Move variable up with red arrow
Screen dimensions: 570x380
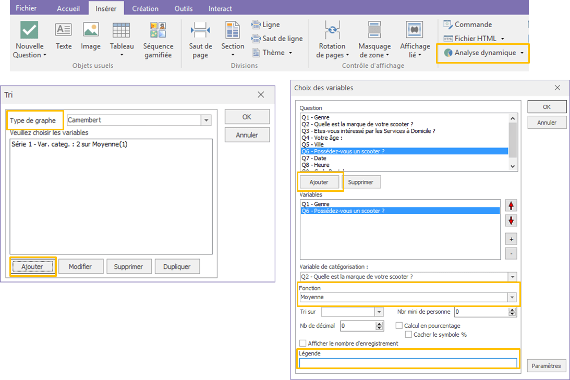511,205
